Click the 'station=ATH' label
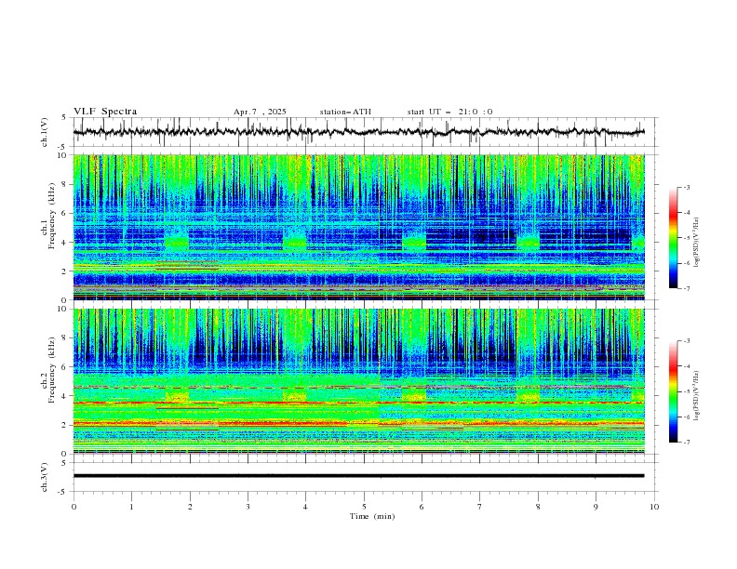 pos(345,112)
